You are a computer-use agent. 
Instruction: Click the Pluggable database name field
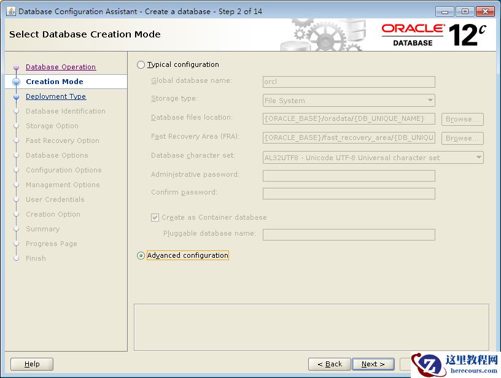coord(349,234)
